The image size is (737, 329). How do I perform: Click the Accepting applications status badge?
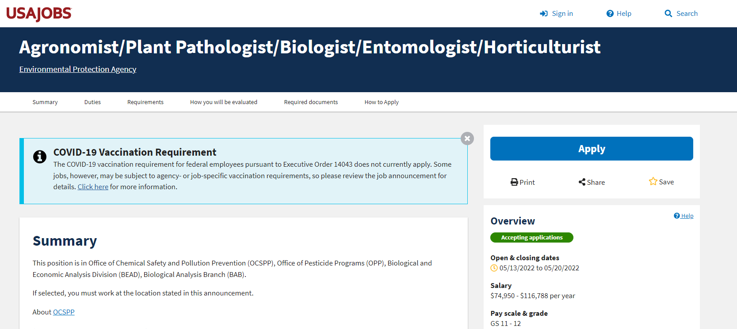pyautogui.click(x=532, y=237)
